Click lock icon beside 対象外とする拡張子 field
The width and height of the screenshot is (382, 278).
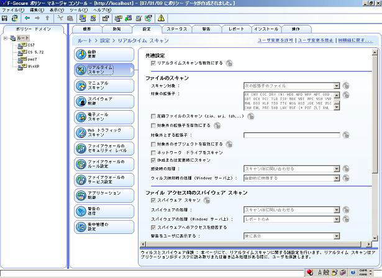346,135
